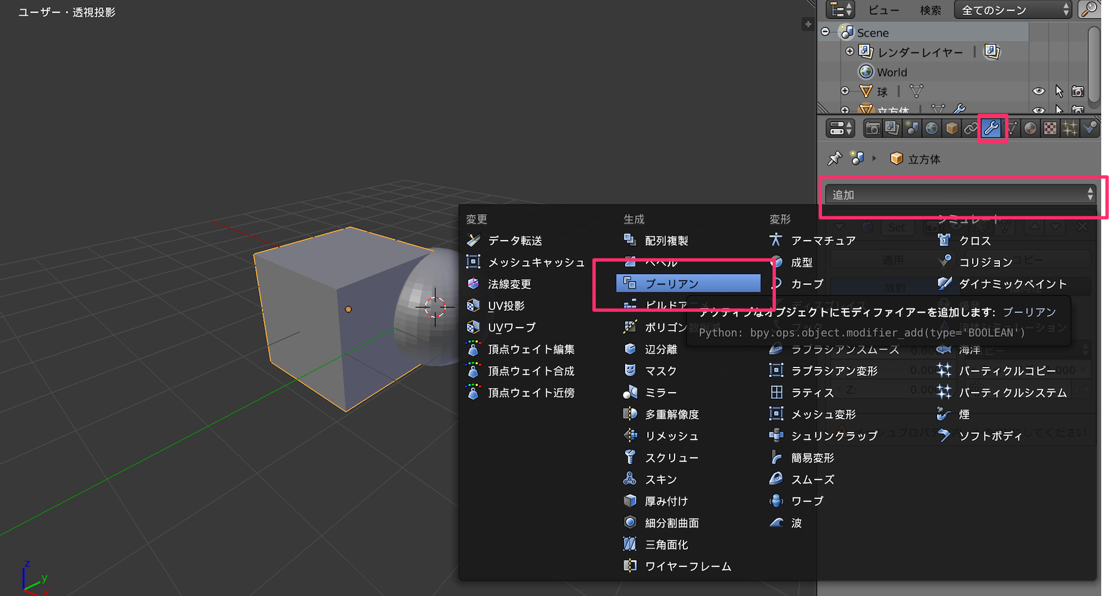Screen dimensions: 1109x596
Task: Open the Render Layers properties tab
Action: 892,128
